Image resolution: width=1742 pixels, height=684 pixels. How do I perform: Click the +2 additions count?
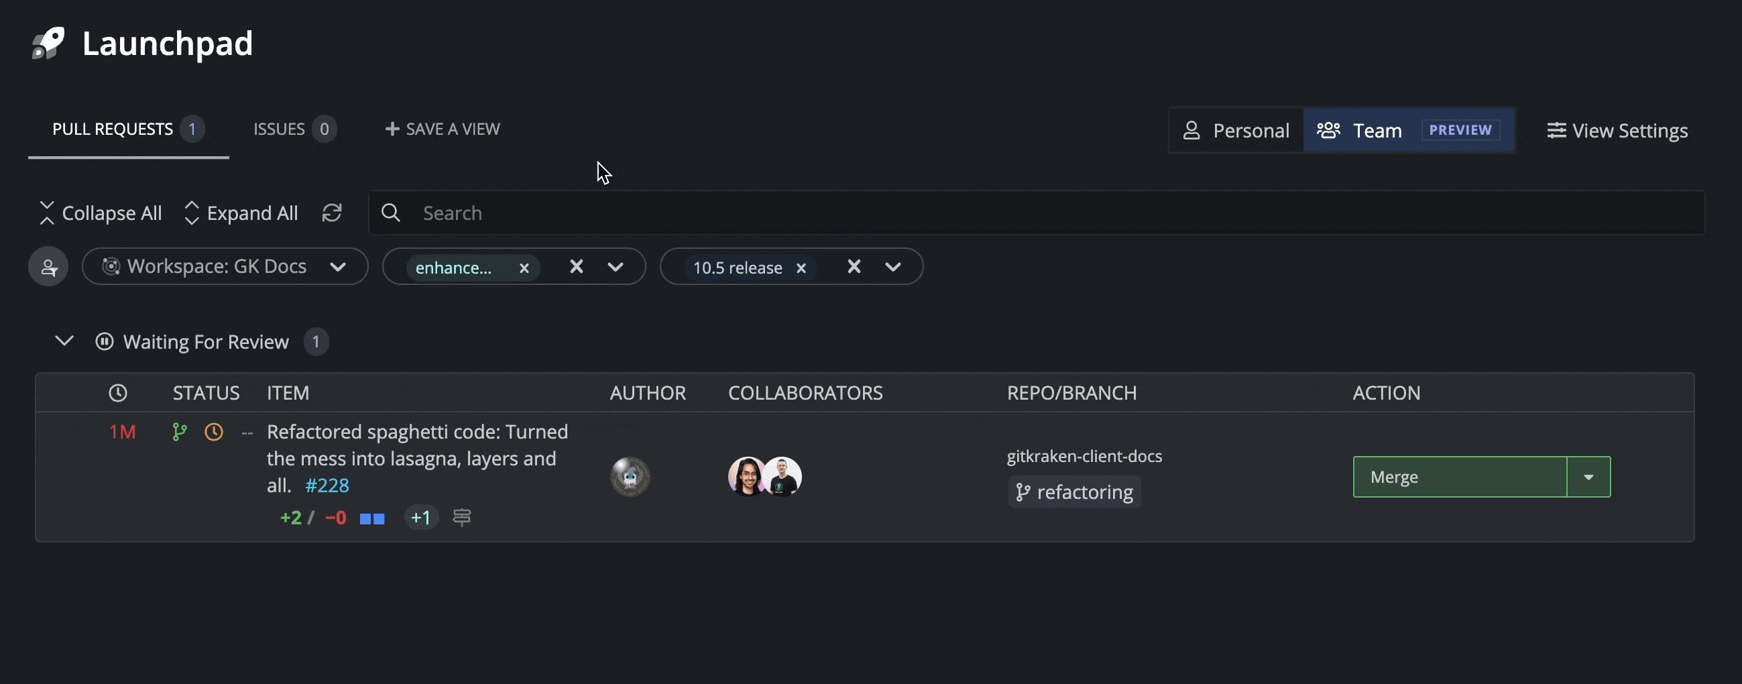[x=291, y=518]
